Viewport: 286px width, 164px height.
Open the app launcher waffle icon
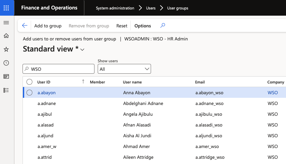pyautogui.click(x=6, y=8)
